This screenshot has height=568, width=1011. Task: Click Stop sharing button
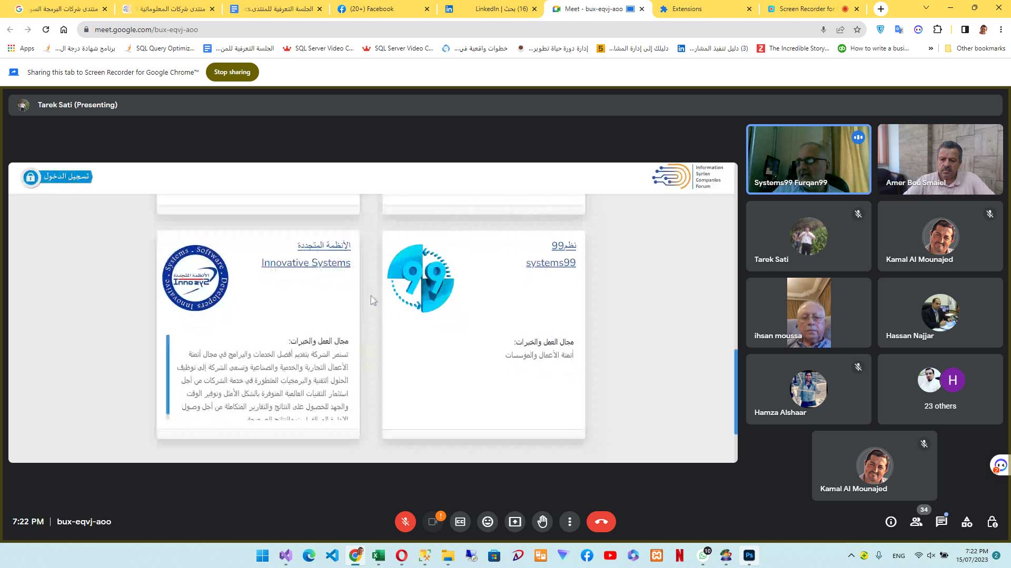point(232,72)
